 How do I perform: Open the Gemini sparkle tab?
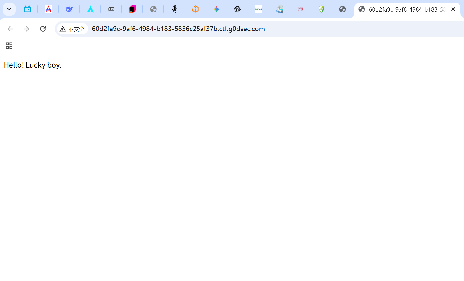pyautogui.click(x=216, y=9)
